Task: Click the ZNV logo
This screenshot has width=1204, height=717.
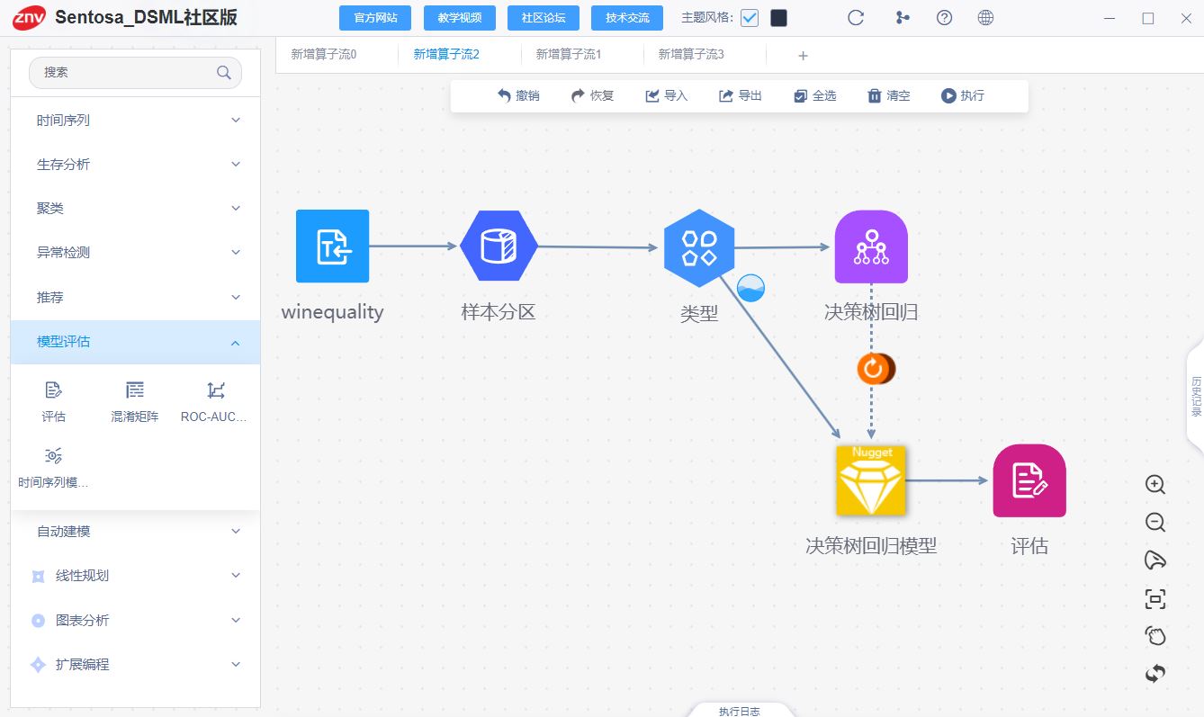Action: click(29, 18)
